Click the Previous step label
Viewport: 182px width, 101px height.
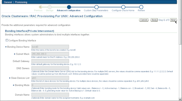pyautogui.click(x=38, y=10)
